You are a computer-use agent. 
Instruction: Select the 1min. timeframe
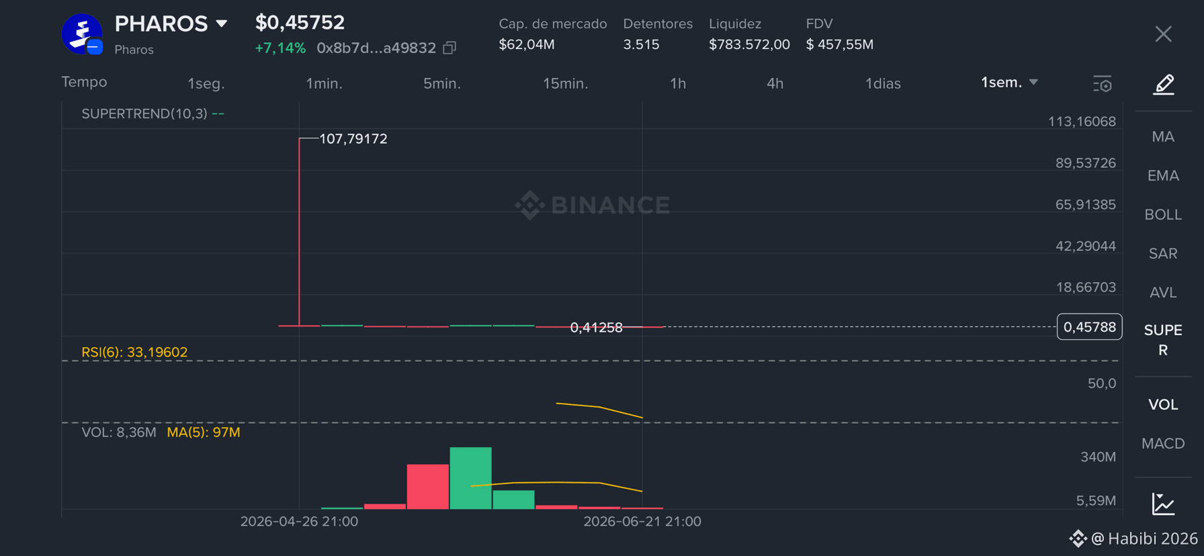324,83
